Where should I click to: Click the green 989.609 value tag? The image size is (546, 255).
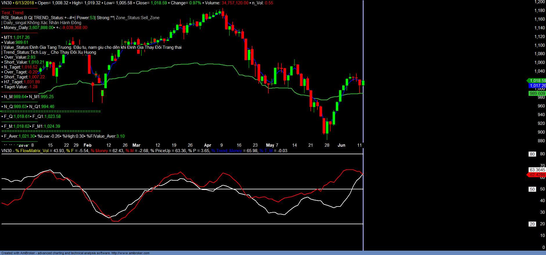click(537, 94)
